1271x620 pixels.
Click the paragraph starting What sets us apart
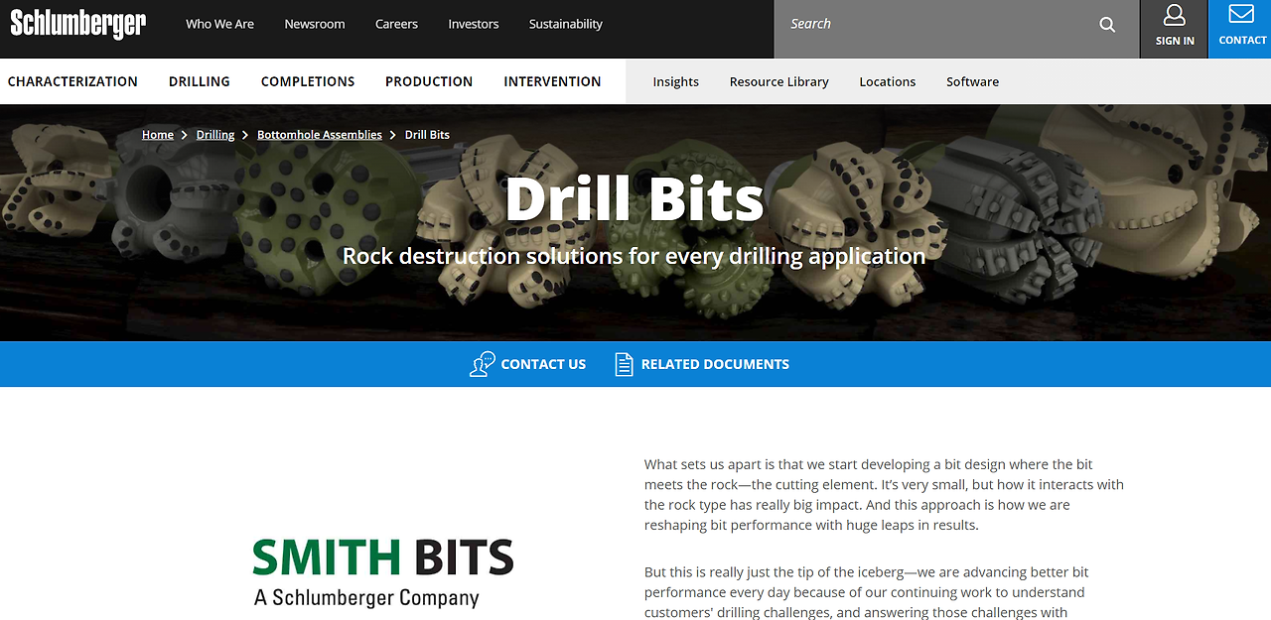tap(884, 494)
